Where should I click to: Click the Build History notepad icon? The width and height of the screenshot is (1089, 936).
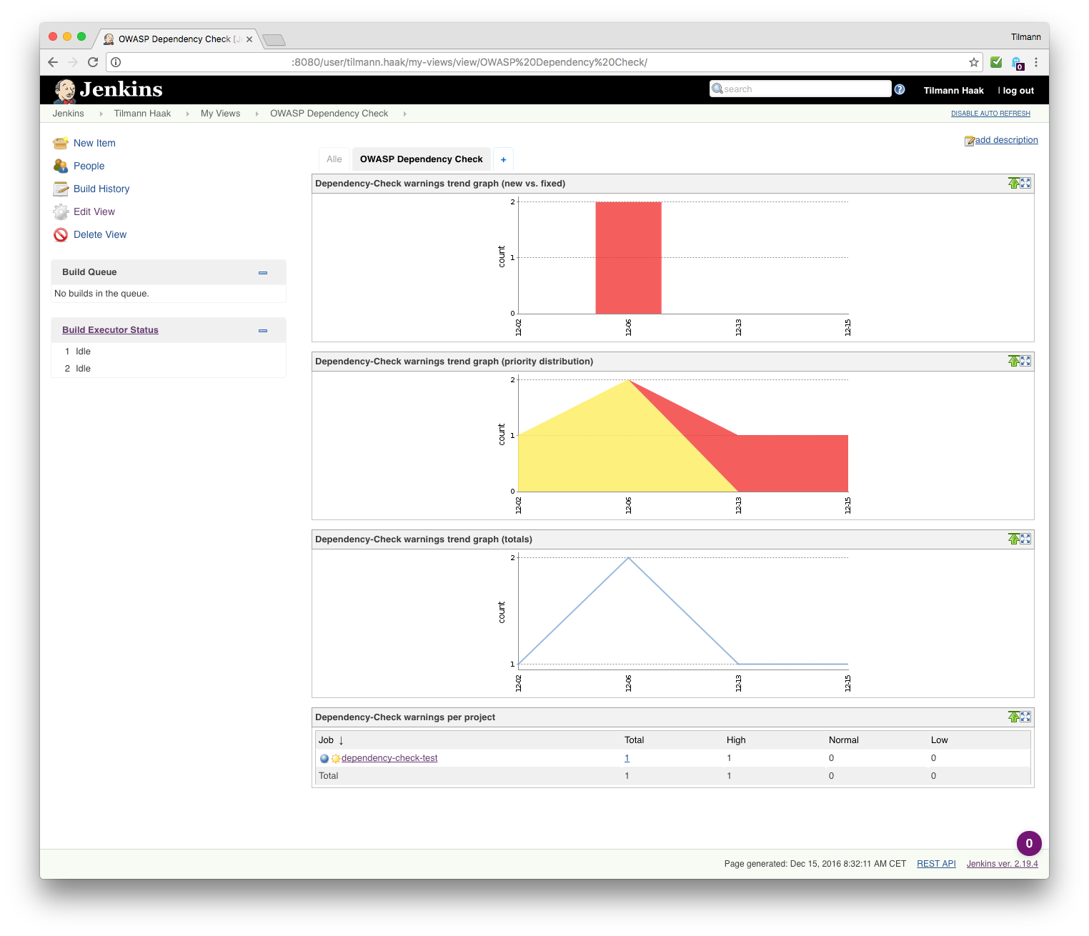tap(61, 189)
